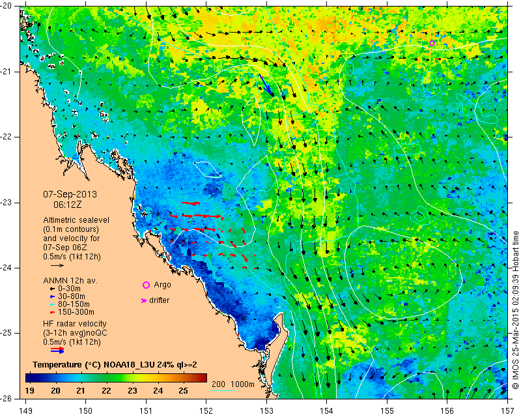This screenshot has height=417, width=521.
Task: Click the '157' longitude axis label
Action: pos(508,411)
